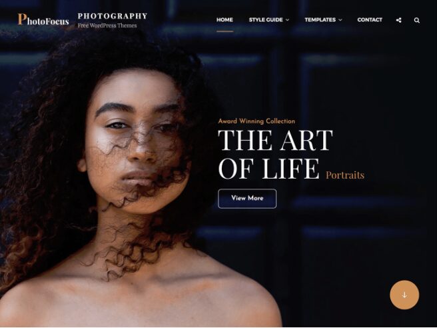Expand the Templates dropdown chevron
The height and width of the screenshot is (328, 437).
click(340, 20)
